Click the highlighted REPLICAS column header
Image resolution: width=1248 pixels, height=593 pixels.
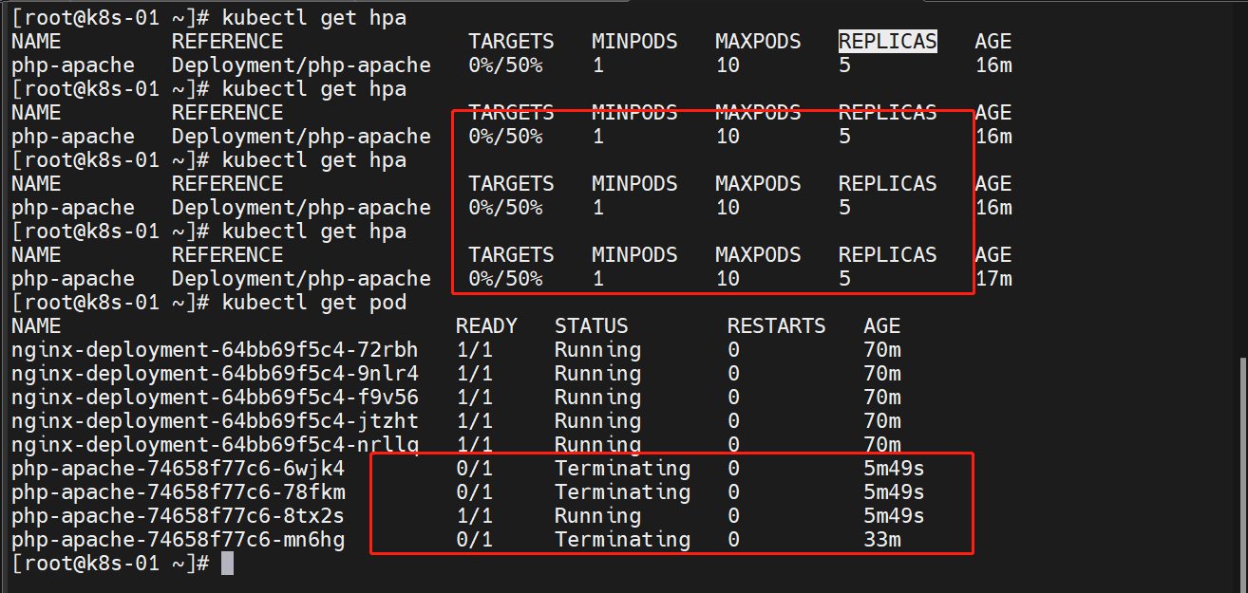(x=887, y=42)
